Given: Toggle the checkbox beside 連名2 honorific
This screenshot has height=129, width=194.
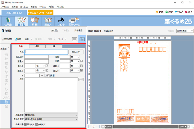Looking at the screenshot, I should click(47, 66).
